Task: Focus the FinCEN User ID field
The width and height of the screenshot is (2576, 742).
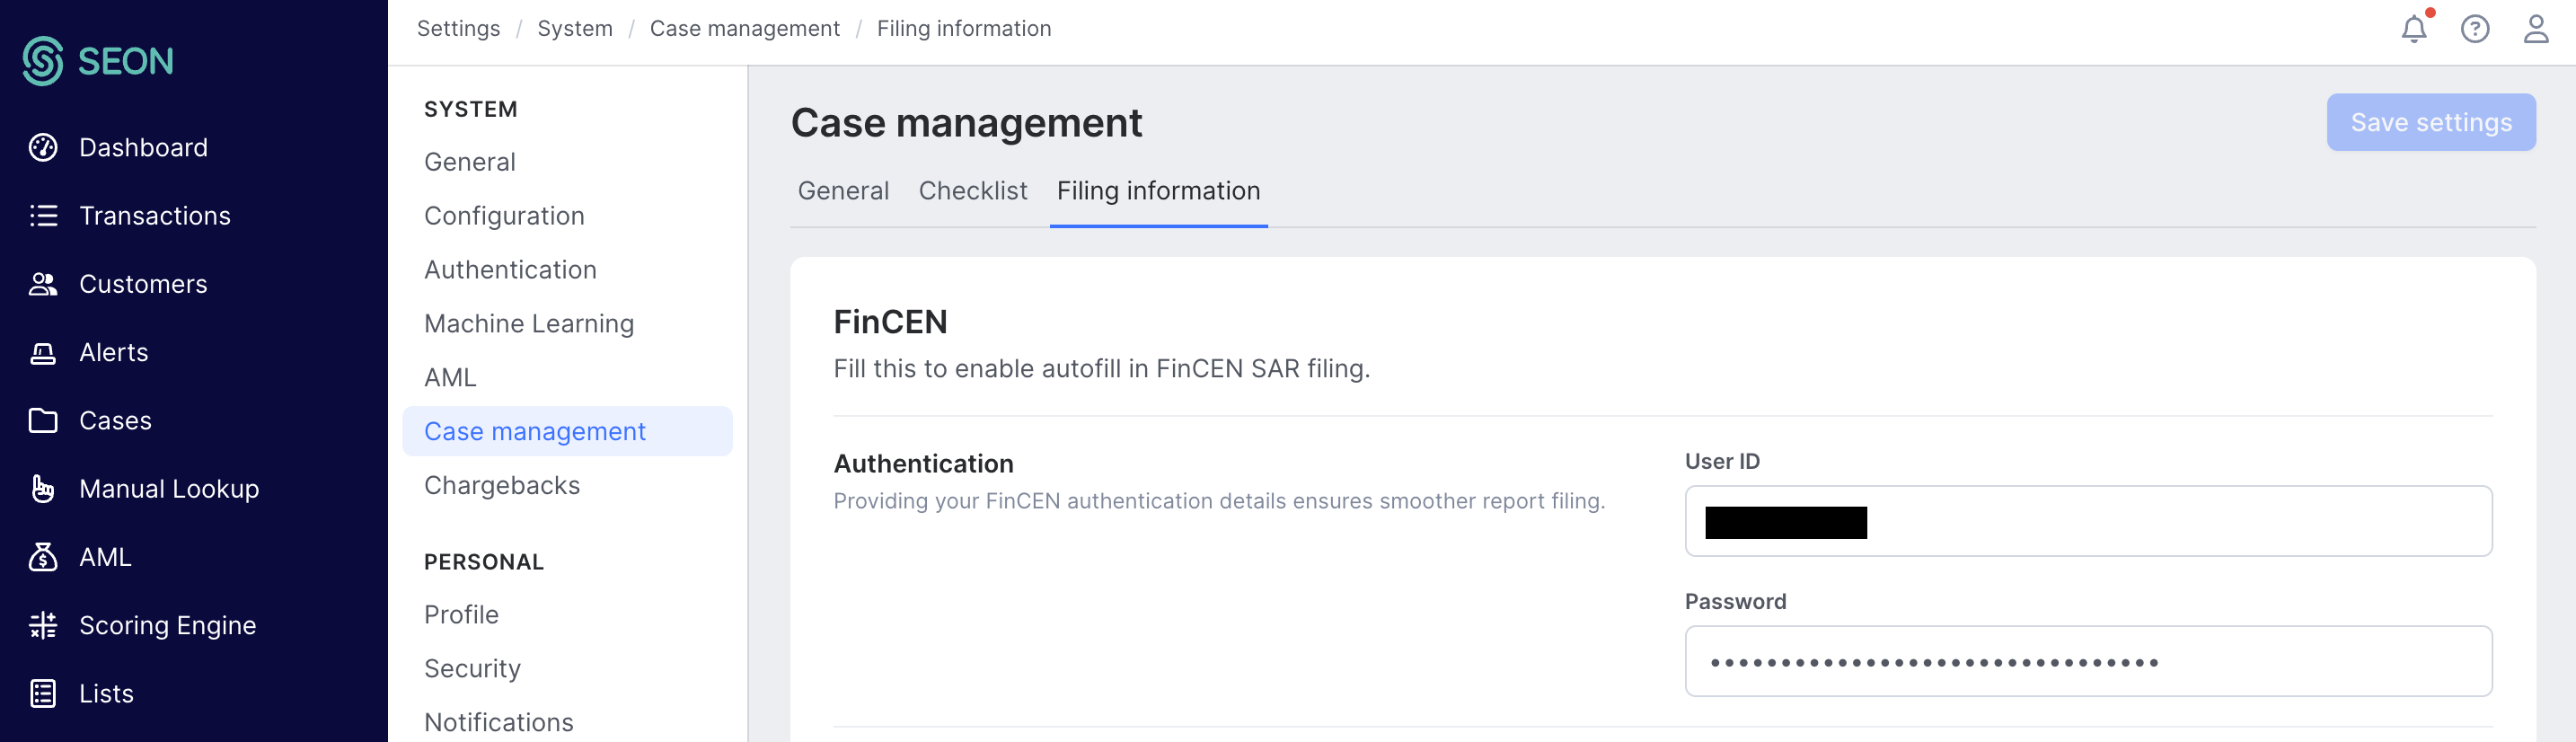Action: pyautogui.click(x=2088, y=521)
